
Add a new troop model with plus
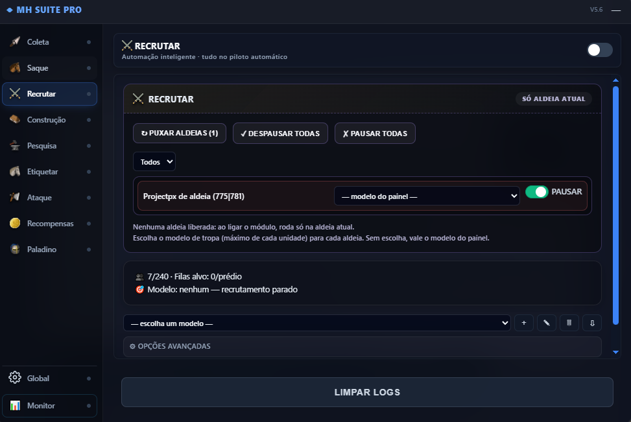click(x=523, y=323)
